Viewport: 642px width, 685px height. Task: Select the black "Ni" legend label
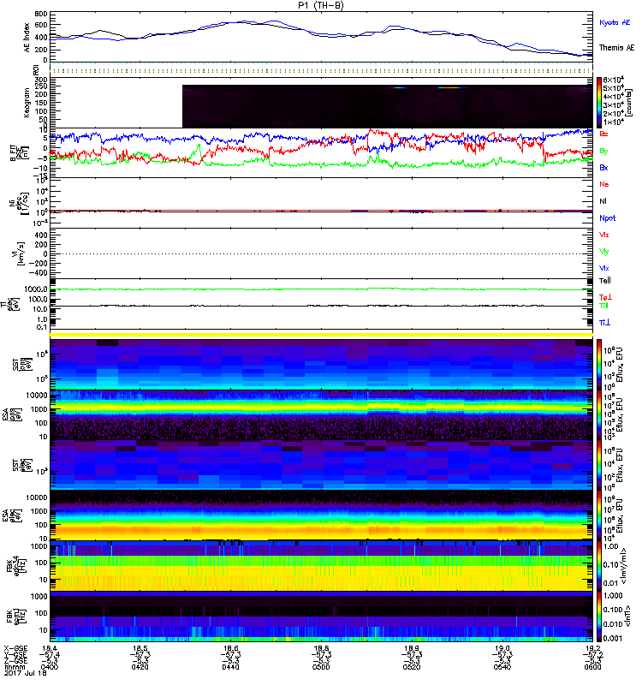coord(603,201)
